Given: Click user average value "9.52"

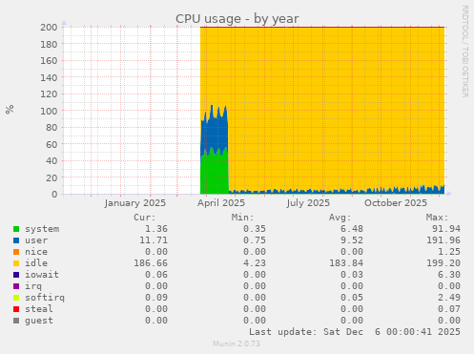Looking at the screenshot, I should pos(352,240).
